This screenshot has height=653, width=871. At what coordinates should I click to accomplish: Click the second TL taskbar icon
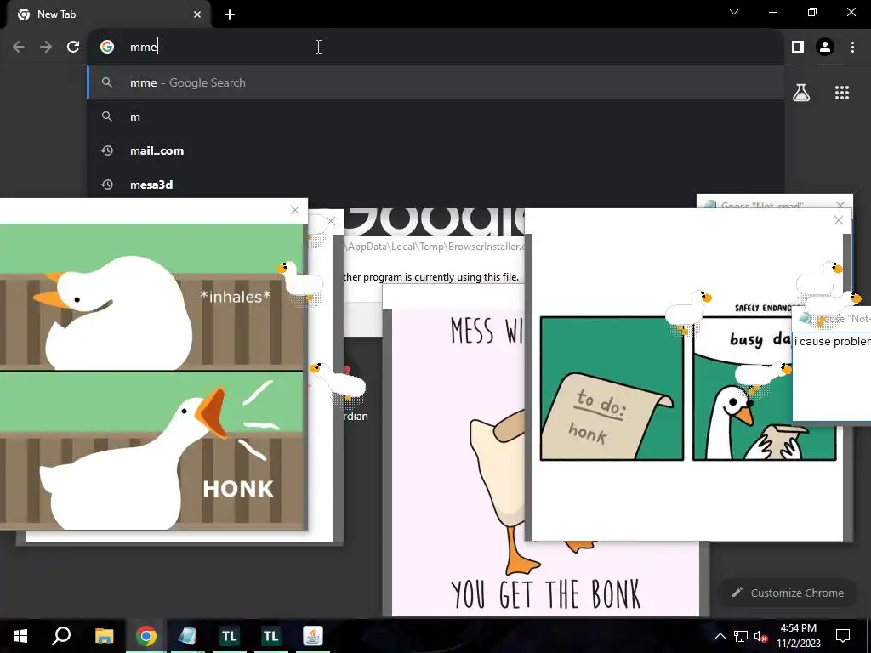coord(270,636)
